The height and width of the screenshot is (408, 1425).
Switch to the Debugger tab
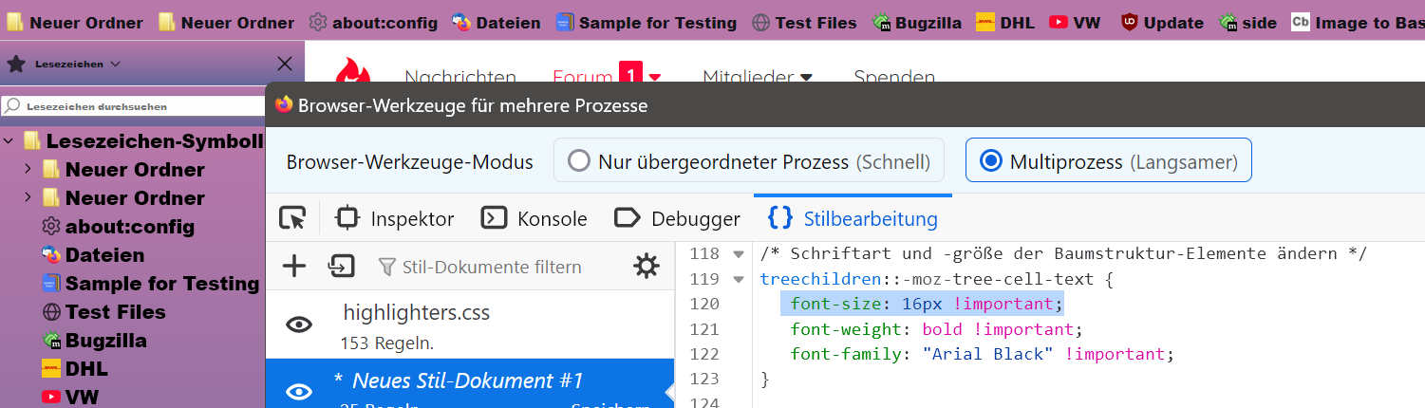pyautogui.click(x=678, y=219)
